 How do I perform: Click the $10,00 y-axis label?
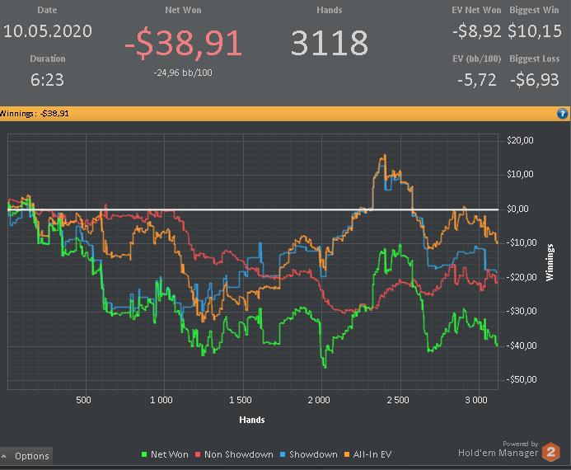(x=520, y=174)
